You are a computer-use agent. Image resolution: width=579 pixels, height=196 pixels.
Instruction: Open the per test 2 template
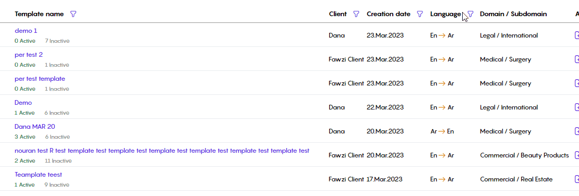(29, 55)
